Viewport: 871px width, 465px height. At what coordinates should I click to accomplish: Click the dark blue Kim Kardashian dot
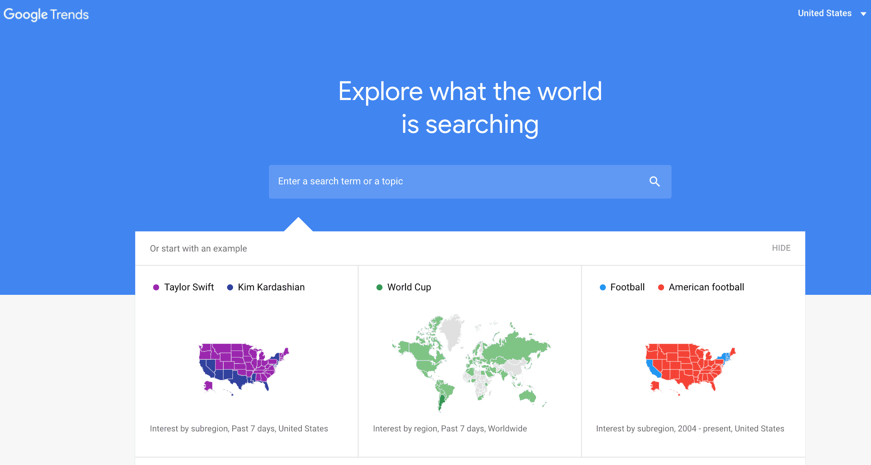[x=230, y=287]
